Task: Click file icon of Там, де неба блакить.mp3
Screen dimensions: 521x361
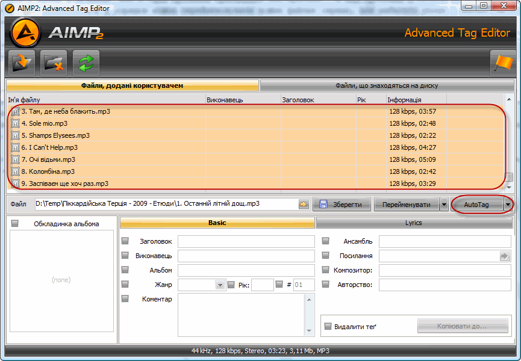Action: coord(15,111)
